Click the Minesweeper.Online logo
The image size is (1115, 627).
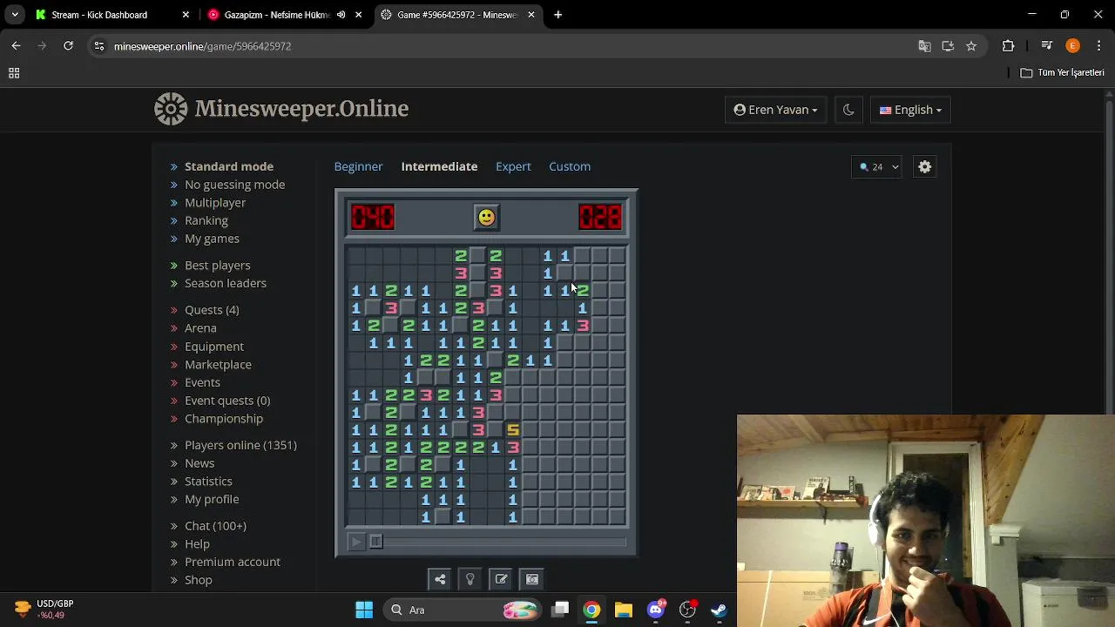pyautogui.click(x=281, y=109)
